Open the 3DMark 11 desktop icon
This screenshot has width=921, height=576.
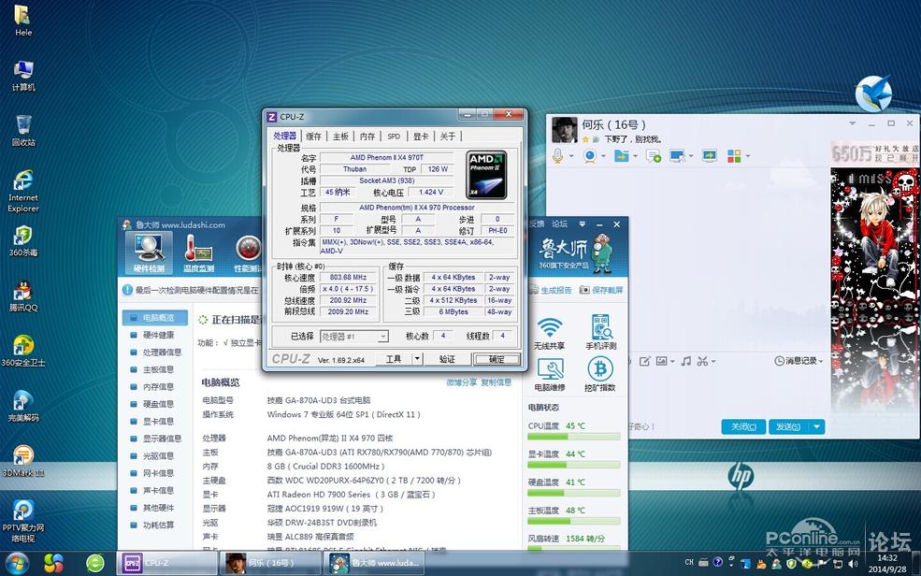23,461
